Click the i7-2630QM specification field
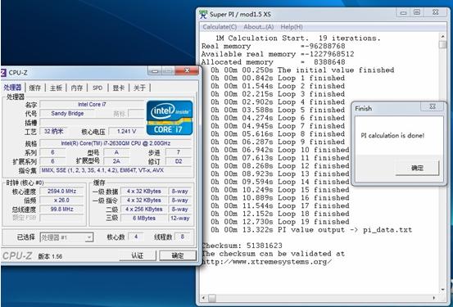453x307 pixels. click(116, 143)
